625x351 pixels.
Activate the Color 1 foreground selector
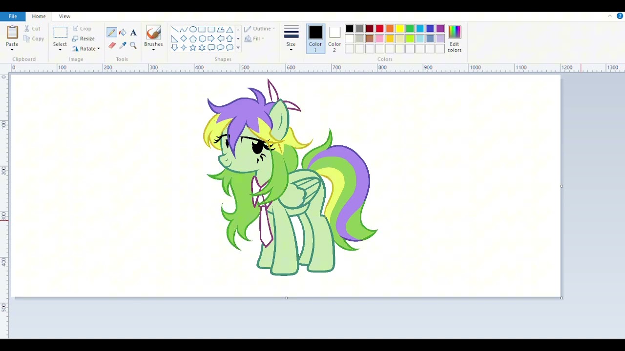(x=315, y=39)
